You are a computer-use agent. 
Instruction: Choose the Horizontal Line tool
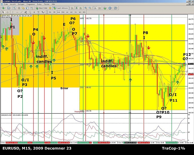point(17,12)
